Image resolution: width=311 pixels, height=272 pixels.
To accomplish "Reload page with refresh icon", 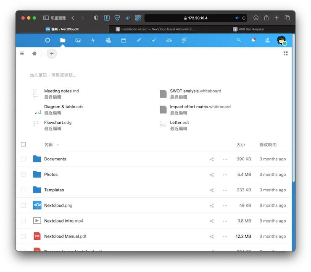I will [244, 18].
